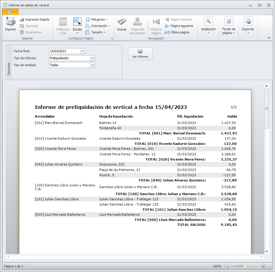Click Impresión Rápida

point(35,19)
